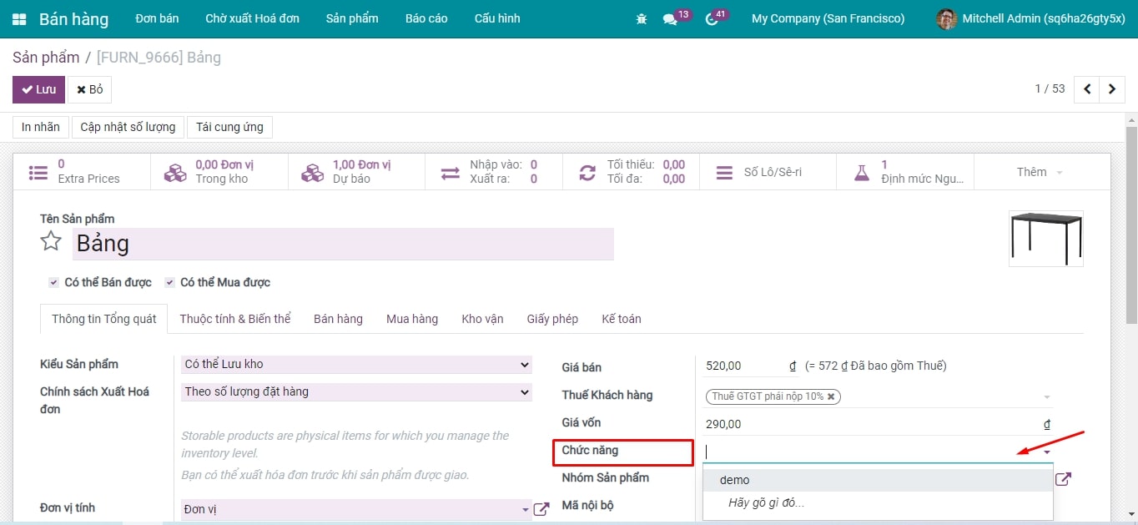This screenshot has height=525, width=1138.
Task: Select demo option in the dropdown list
Action: coord(735,480)
